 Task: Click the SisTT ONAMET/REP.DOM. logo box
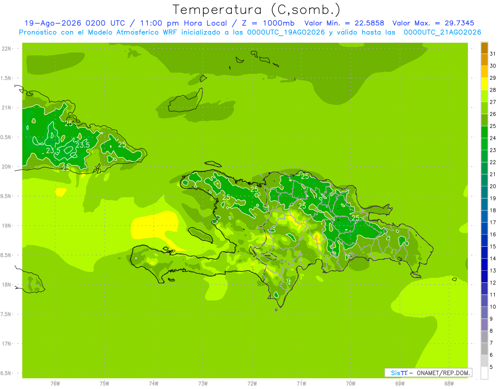click(x=428, y=373)
